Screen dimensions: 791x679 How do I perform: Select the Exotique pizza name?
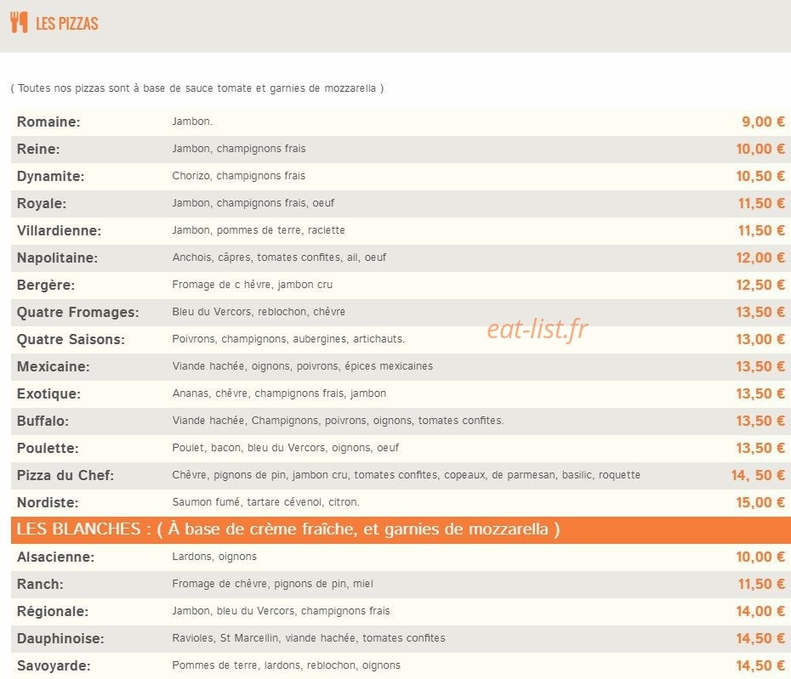[49, 394]
